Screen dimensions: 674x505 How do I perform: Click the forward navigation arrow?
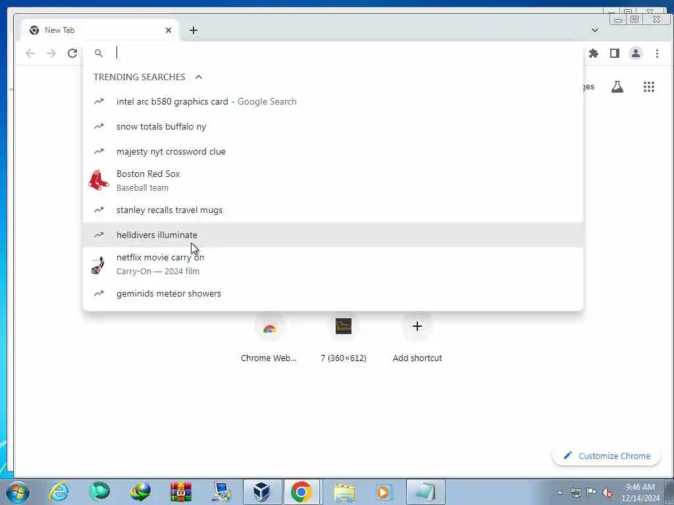[x=51, y=53]
